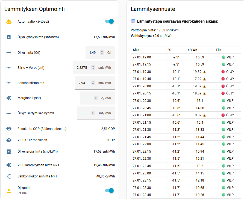The image size is (244, 199).
Task: Click the Marginaali value input field
Action: [x=87, y=98]
